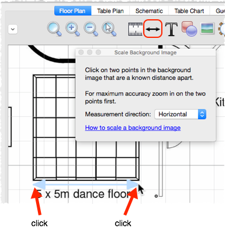
Task: Choose the text T tool
Action: 171,29
